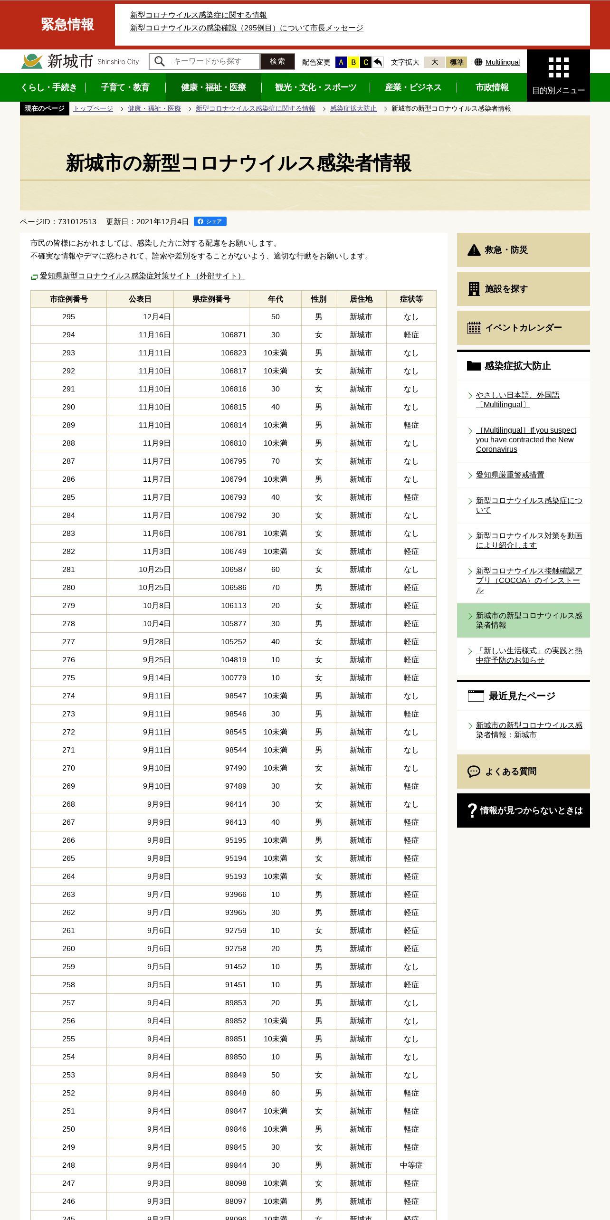Switch text size to 大
The image size is (610, 1220).
(x=435, y=62)
